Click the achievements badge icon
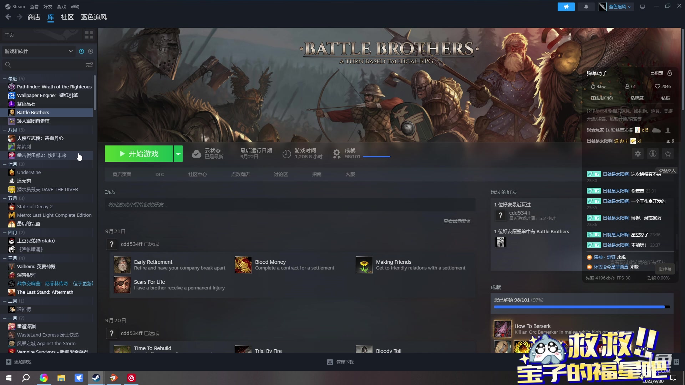Screen dimensions: 685x385 pos(336,154)
